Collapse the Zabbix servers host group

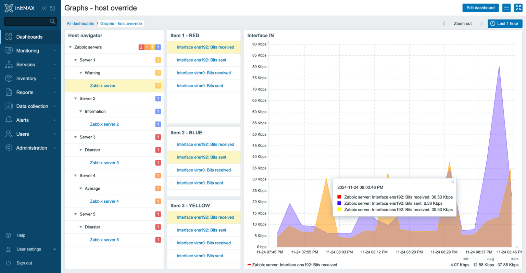[x=70, y=47]
